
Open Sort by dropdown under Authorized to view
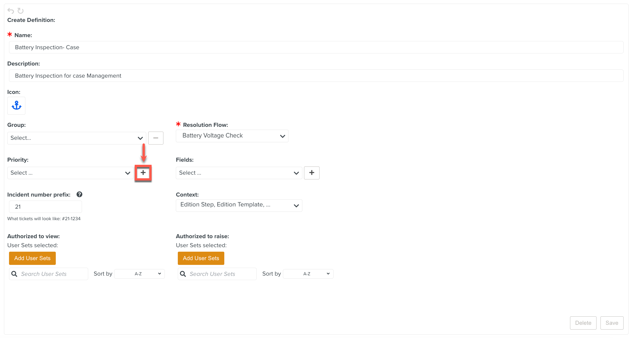tap(139, 274)
